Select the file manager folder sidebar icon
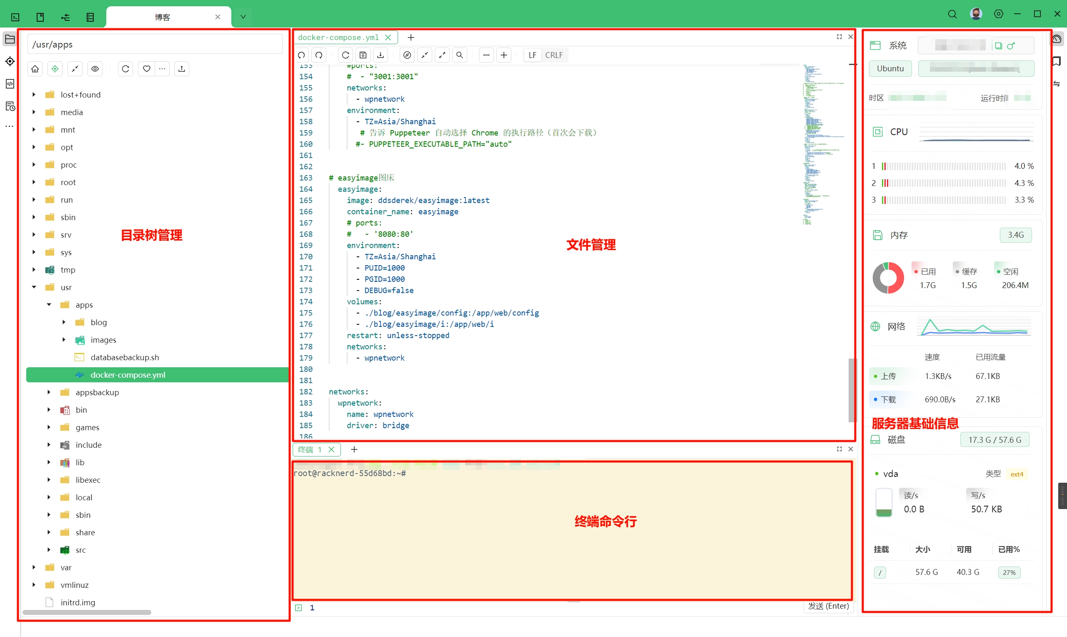The image size is (1067, 637). [10, 40]
